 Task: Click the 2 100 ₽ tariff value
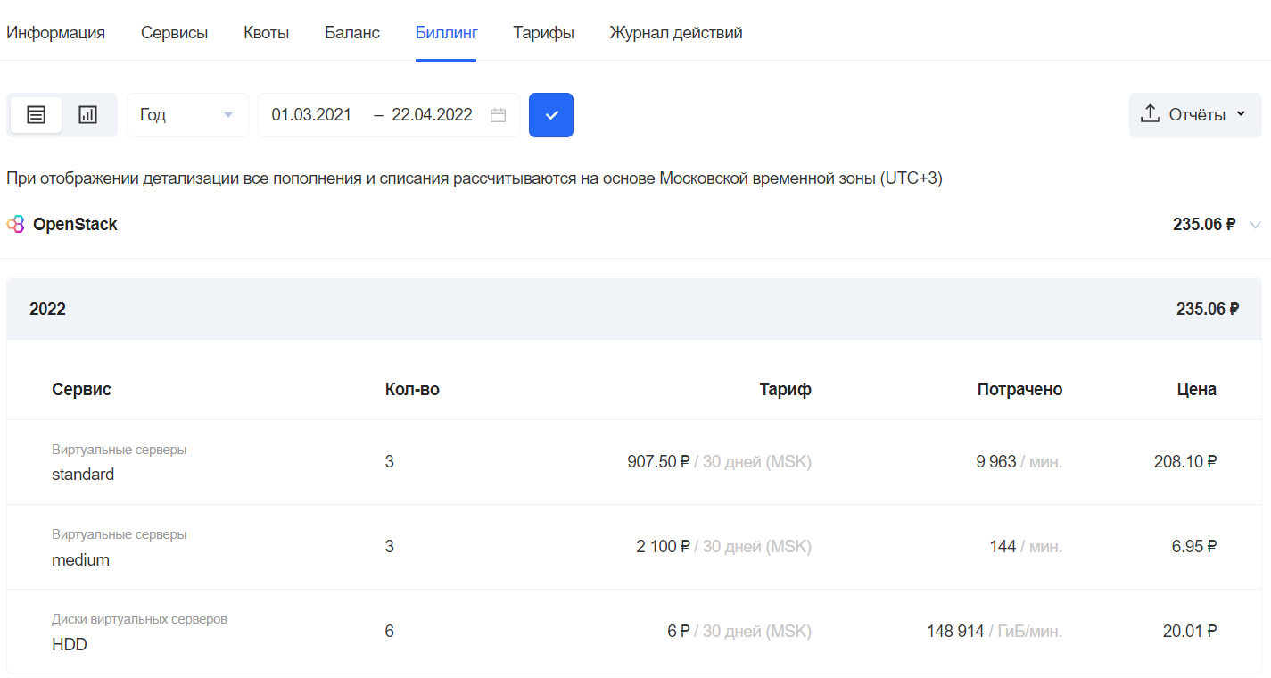tap(664, 547)
